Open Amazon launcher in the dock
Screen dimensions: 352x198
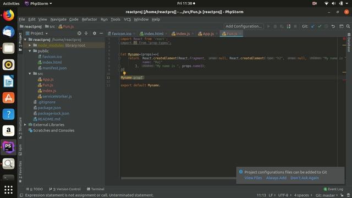[9, 131]
